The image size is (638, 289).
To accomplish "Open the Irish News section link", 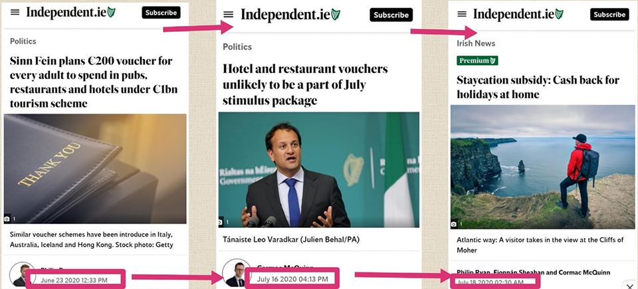I will click(x=476, y=43).
